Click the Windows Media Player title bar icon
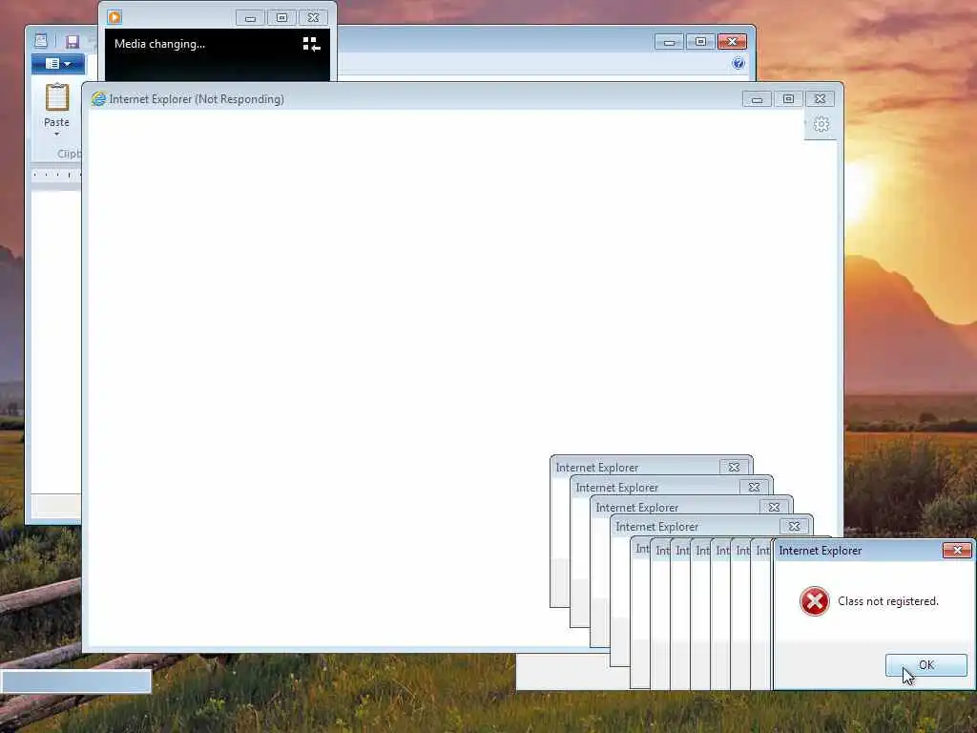The width and height of the screenshot is (977, 733). [114, 17]
